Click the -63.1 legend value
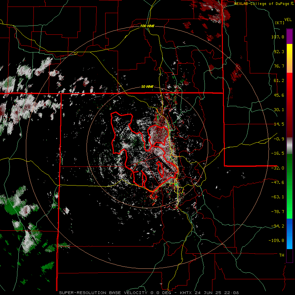 (x=278, y=197)
